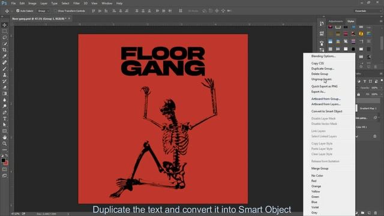Select the Rectangle shape tool

[x=4, y=131]
